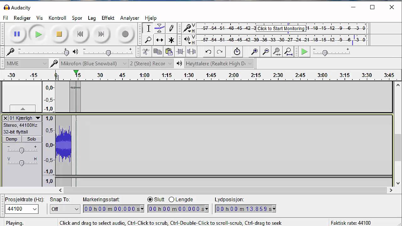
Task: Skip to start of the project
Action: coord(80,34)
